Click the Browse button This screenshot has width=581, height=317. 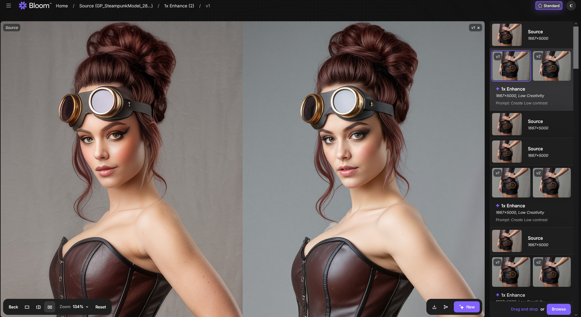pos(558,309)
